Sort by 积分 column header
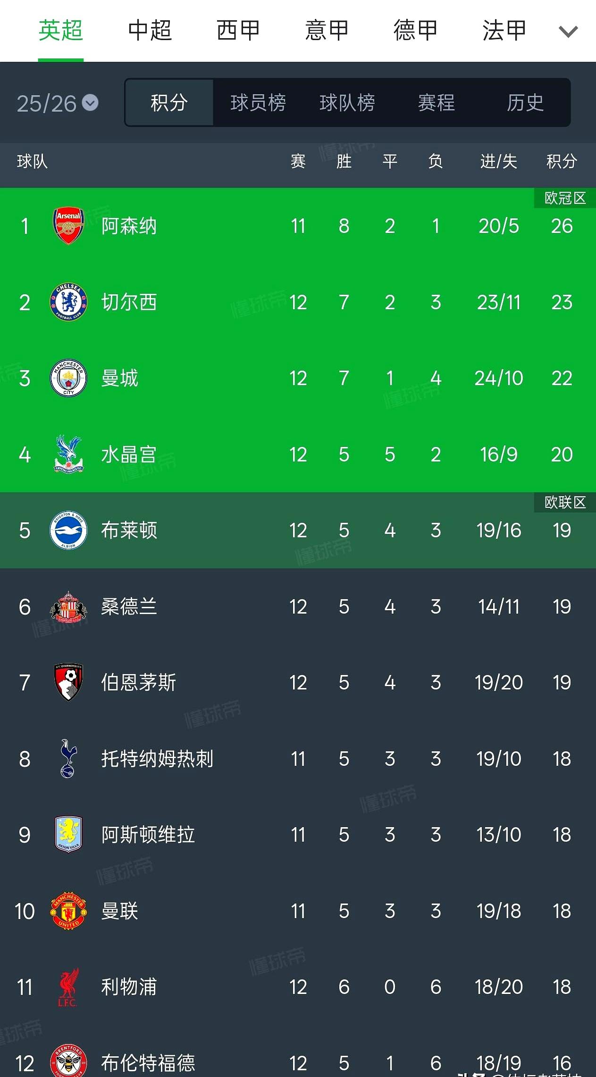This screenshot has height=1077, width=596. 562,161
